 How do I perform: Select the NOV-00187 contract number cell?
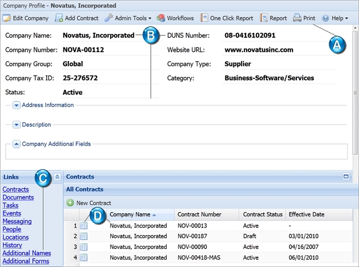(192, 236)
